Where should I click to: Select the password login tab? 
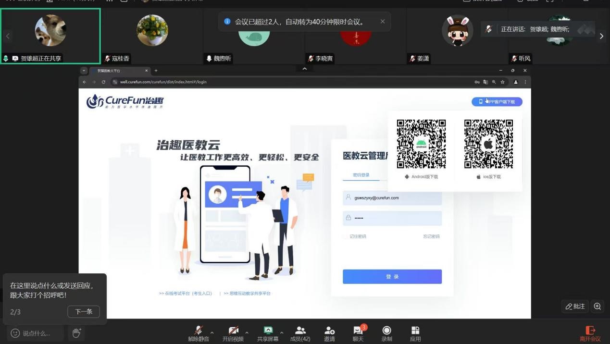(x=361, y=175)
